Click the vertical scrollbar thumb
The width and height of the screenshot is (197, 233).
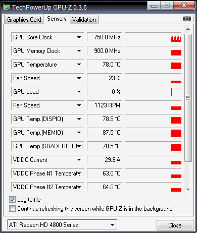(x=188, y=98)
